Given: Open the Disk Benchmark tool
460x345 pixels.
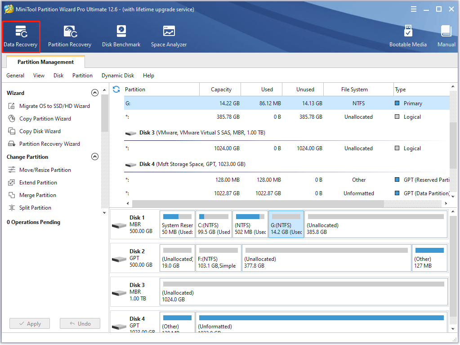Looking at the screenshot, I should 121,37.
